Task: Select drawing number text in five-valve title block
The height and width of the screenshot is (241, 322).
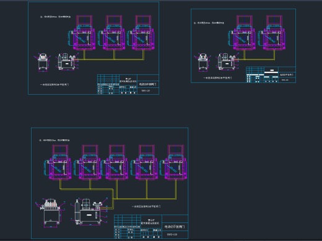Action: pos(172,235)
